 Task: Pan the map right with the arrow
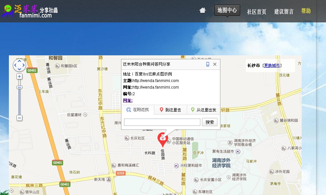point(23,65)
